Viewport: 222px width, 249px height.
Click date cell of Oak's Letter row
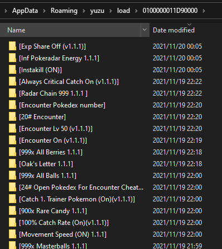click(177, 164)
